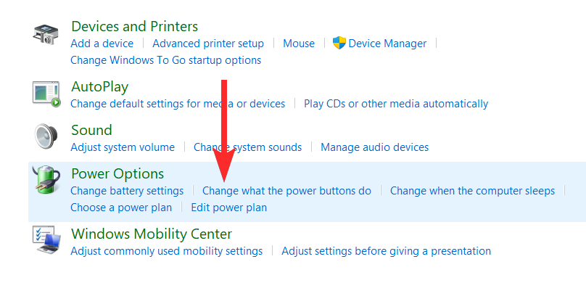Open Adjust system volume
This screenshot has width=586, height=283.
pos(123,147)
